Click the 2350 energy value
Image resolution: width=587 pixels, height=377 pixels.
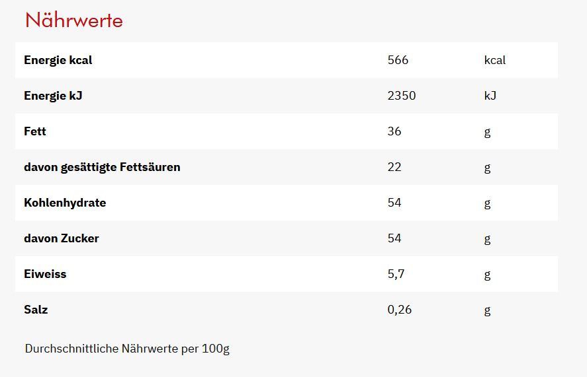pos(402,96)
